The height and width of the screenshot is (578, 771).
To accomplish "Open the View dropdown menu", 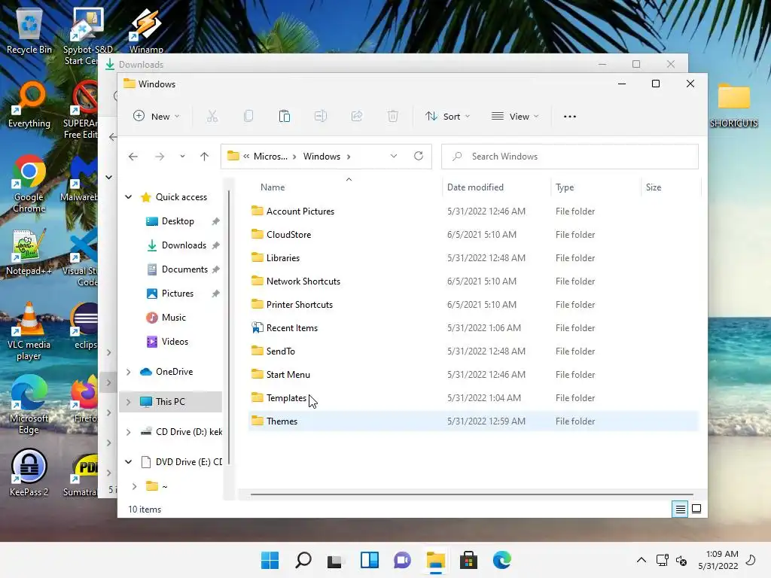I will point(515,117).
